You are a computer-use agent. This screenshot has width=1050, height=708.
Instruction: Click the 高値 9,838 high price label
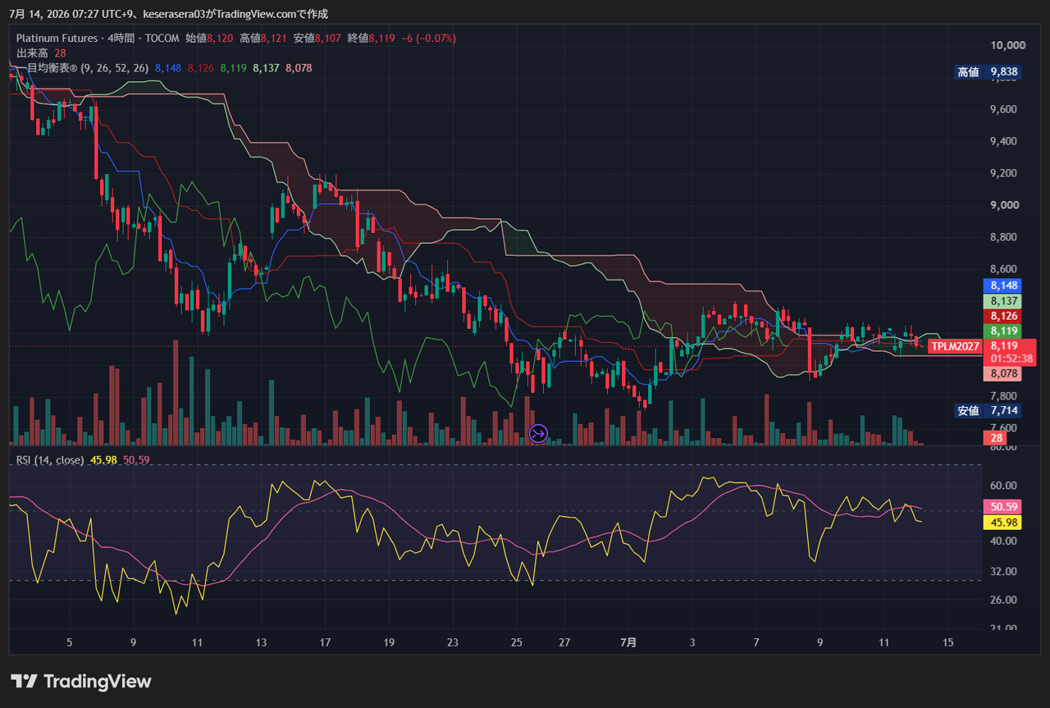(988, 72)
